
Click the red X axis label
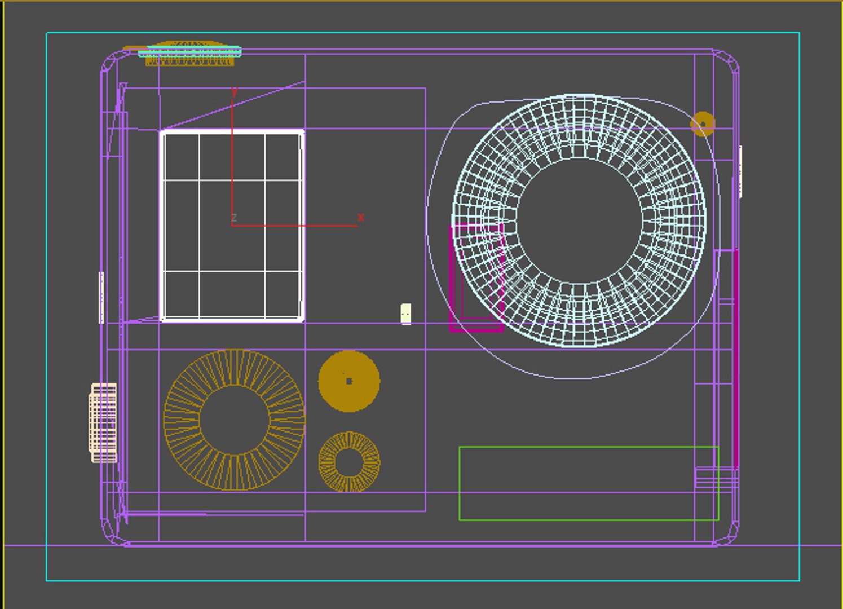coord(361,217)
